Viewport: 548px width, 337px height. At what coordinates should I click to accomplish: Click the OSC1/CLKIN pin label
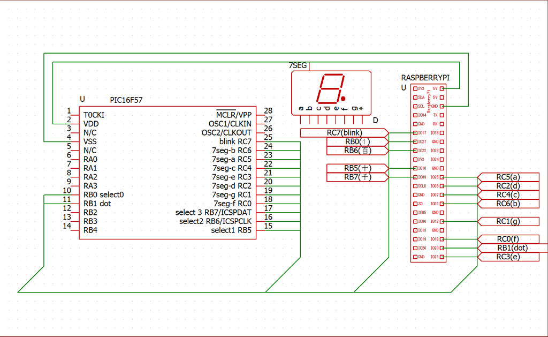230,124
